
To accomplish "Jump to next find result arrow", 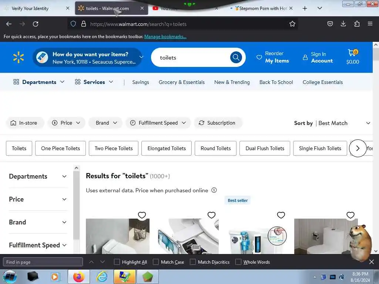I will [x=103, y=262].
